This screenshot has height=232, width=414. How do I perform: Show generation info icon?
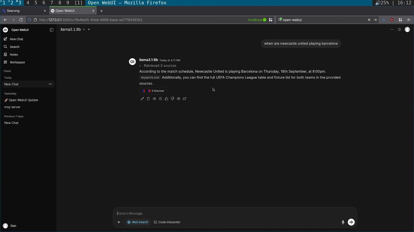[x=160, y=99]
